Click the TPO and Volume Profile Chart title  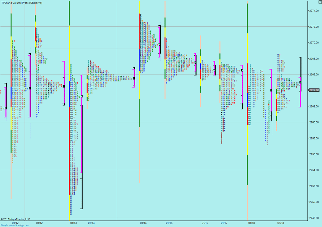(22, 3)
